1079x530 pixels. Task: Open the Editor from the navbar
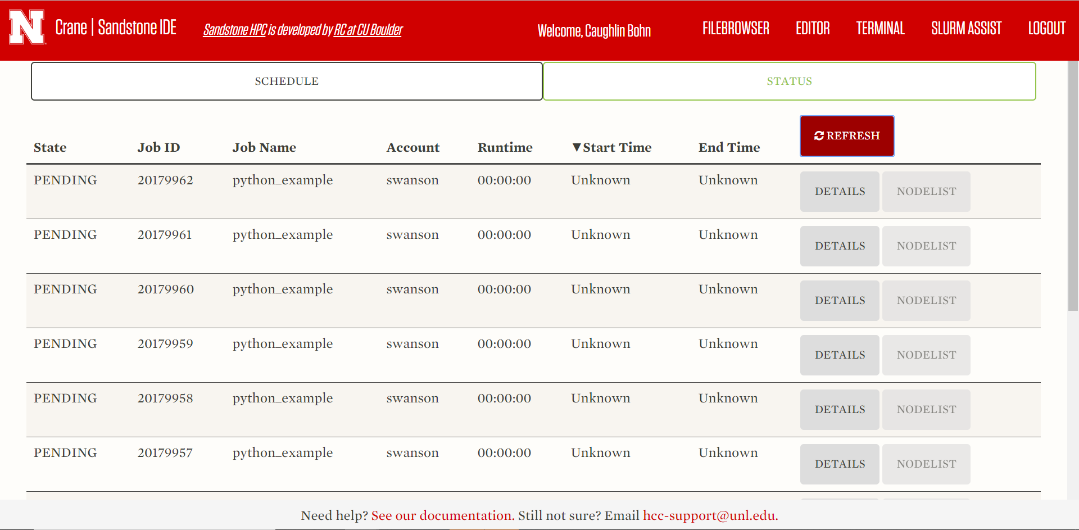(812, 29)
